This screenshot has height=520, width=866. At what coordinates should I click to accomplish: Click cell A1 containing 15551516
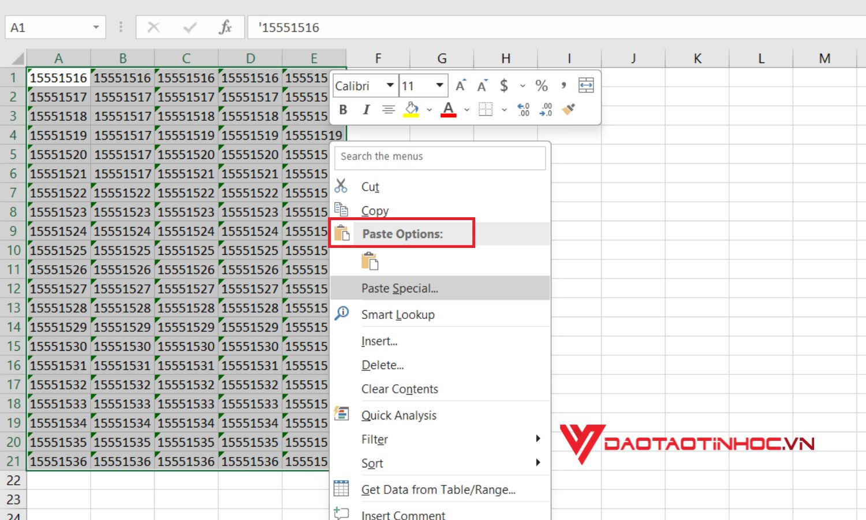point(58,77)
